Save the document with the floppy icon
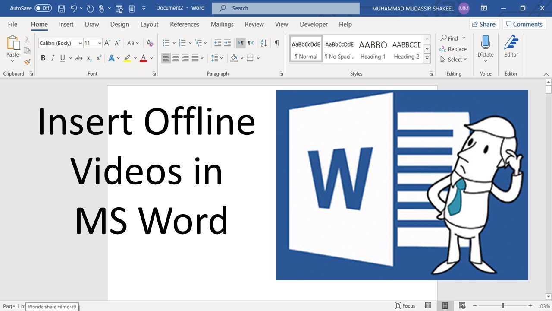The height and width of the screenshot is (311, 552). click(61, 8)
